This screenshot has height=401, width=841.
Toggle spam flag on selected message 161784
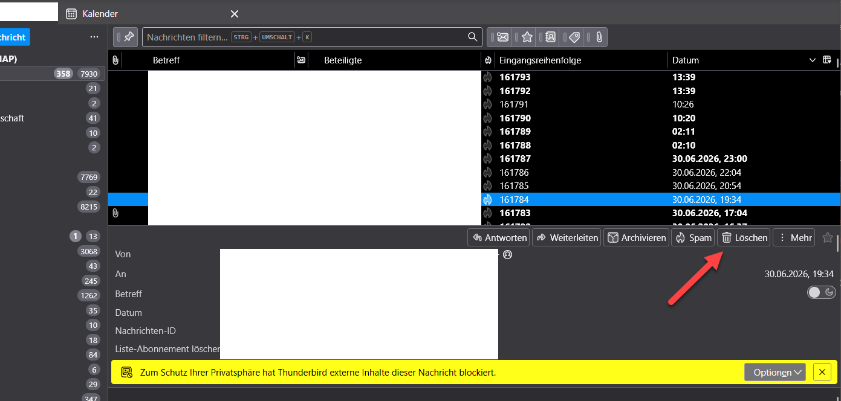tap(488, 199)
